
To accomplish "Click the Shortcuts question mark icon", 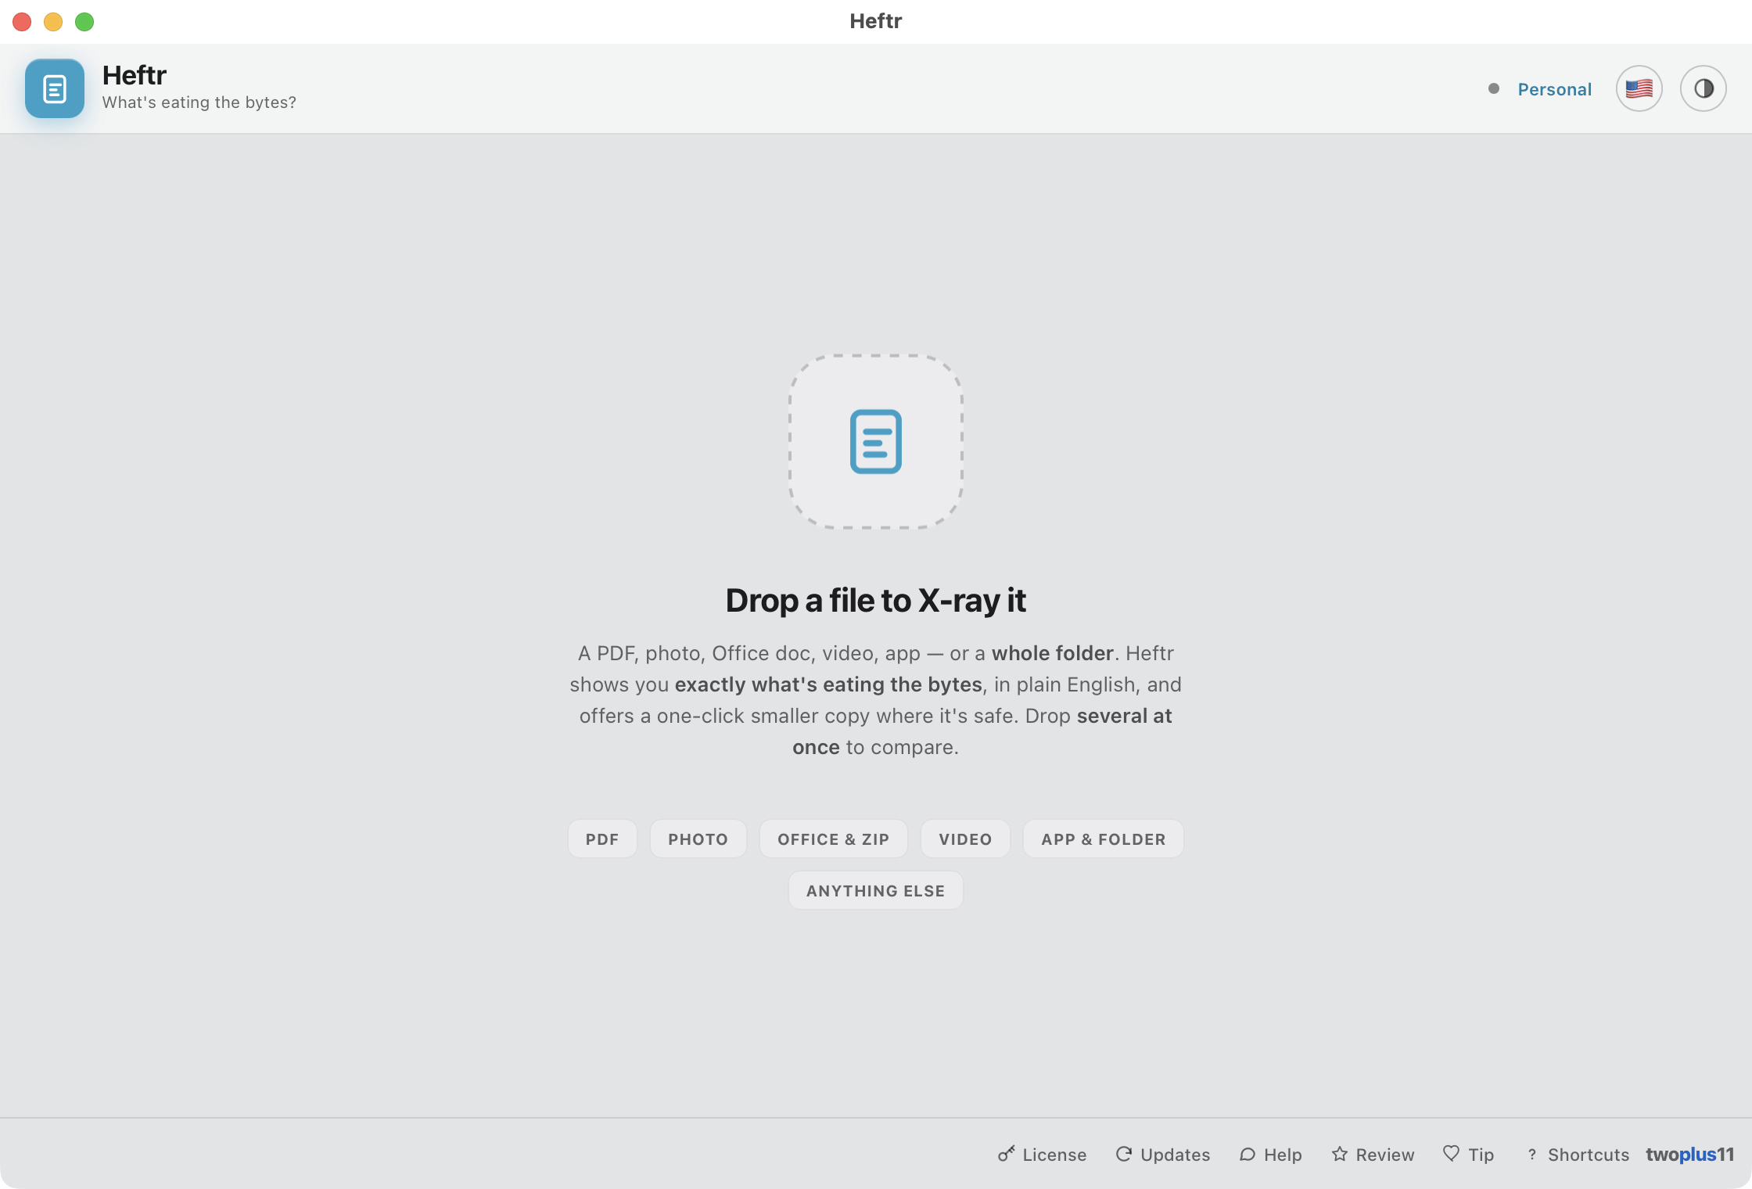I will click(1532, 1155).
